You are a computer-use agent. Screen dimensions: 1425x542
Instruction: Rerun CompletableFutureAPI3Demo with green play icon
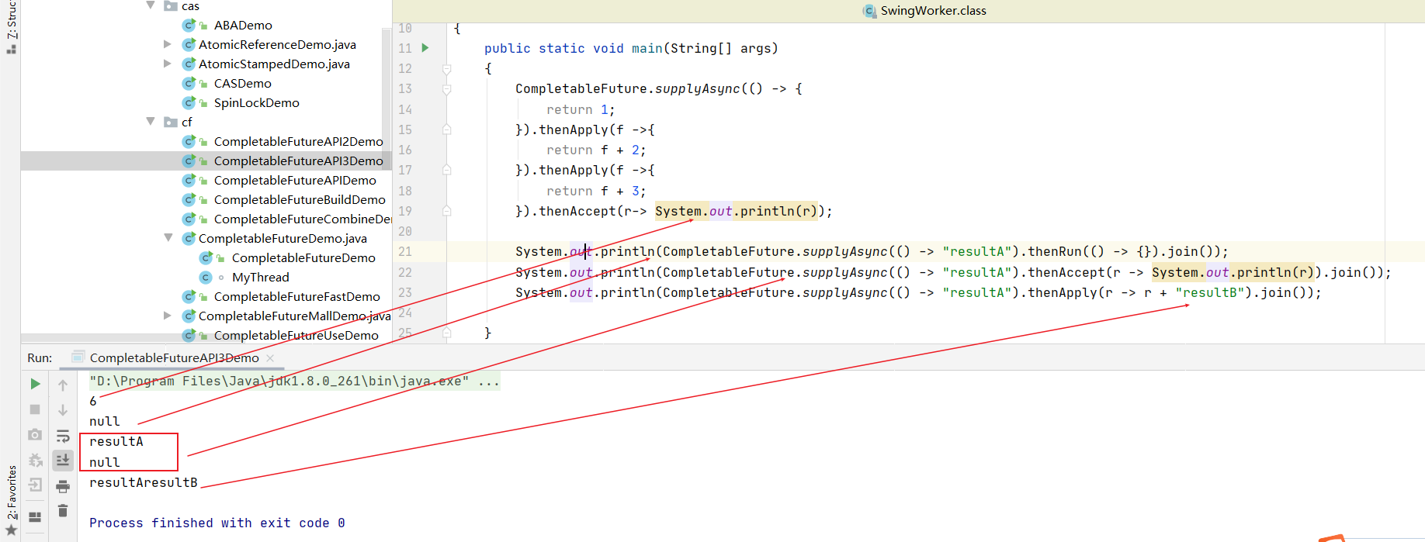click(x=35, y=384)
